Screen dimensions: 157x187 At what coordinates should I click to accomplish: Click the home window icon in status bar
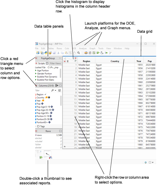pyautogui.click(x=146, y=162)
